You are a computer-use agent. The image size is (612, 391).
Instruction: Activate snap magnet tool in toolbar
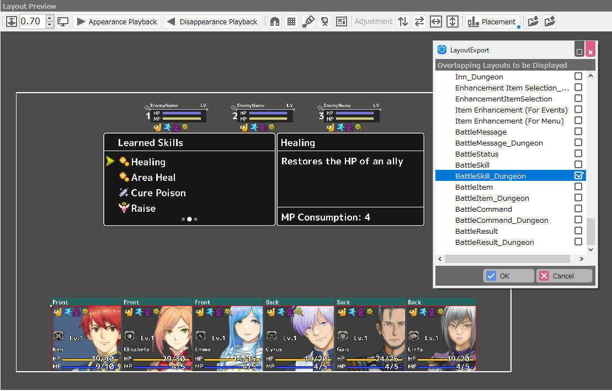point(274,21)
